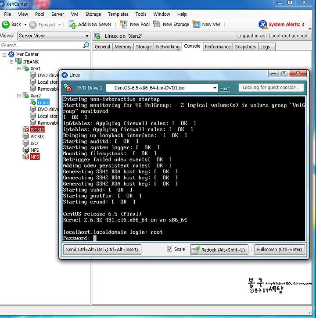This screenshot has width=316, height=318.
Task: Open the Views Server View dropdown
Action: pos(87,36)
